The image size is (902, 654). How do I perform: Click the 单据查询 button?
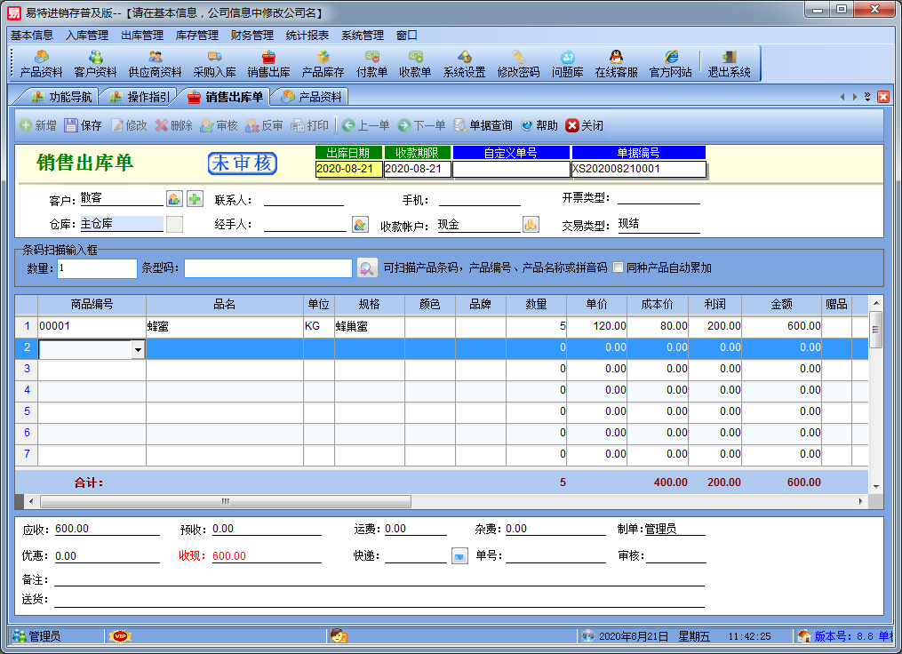483,125
